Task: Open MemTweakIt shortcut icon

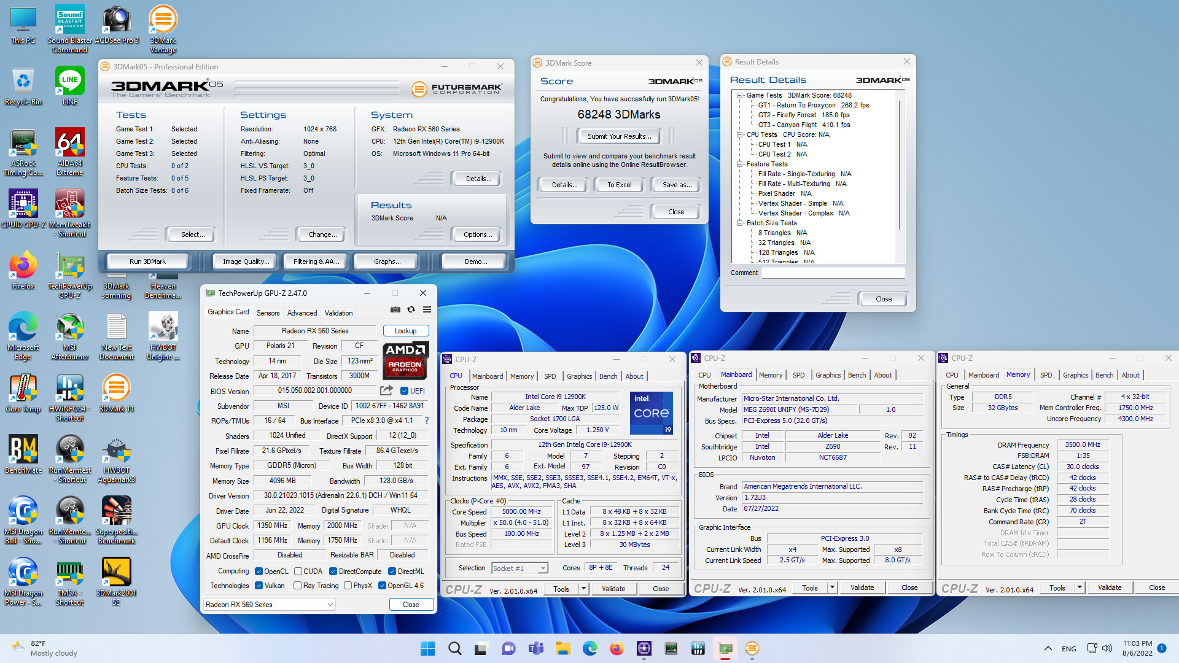Action: tap(70, 213)
